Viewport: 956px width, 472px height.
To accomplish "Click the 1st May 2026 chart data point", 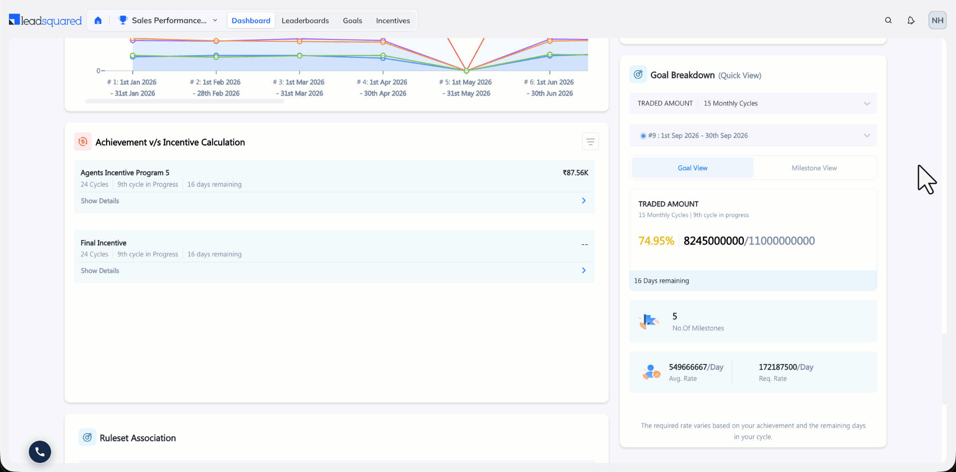I will 467,71.
